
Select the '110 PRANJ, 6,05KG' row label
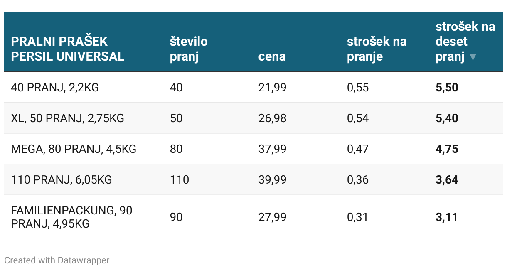point(62,180)
